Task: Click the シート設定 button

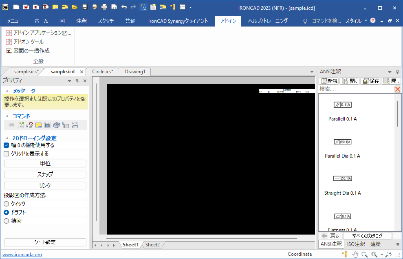Action: (x=45, y=242)
